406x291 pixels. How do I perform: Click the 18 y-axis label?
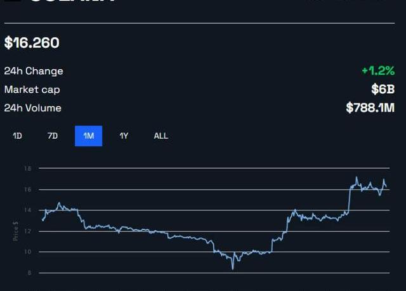pos(28,169)
